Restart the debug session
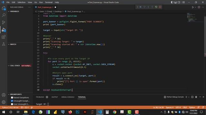The image size is (206, 115). coord(156,7)
